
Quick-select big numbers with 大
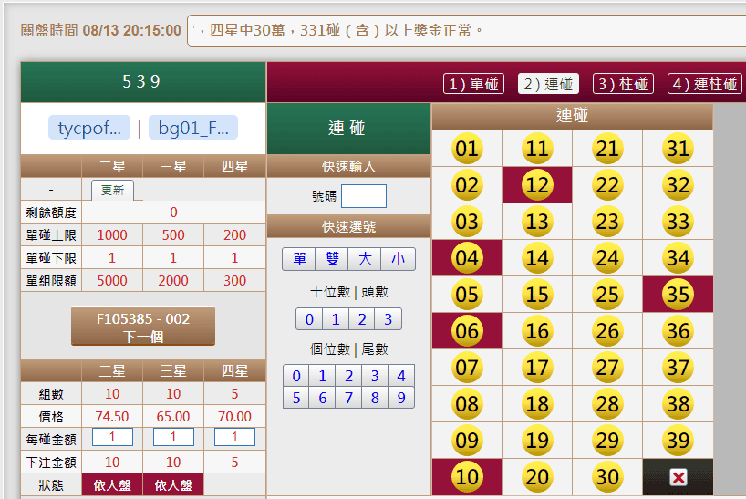pyautogui.click(x=365, y=259)
